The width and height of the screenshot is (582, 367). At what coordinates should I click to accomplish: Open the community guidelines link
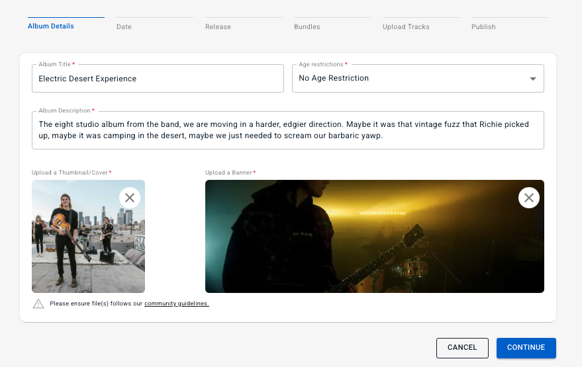[x=176, y=304]
